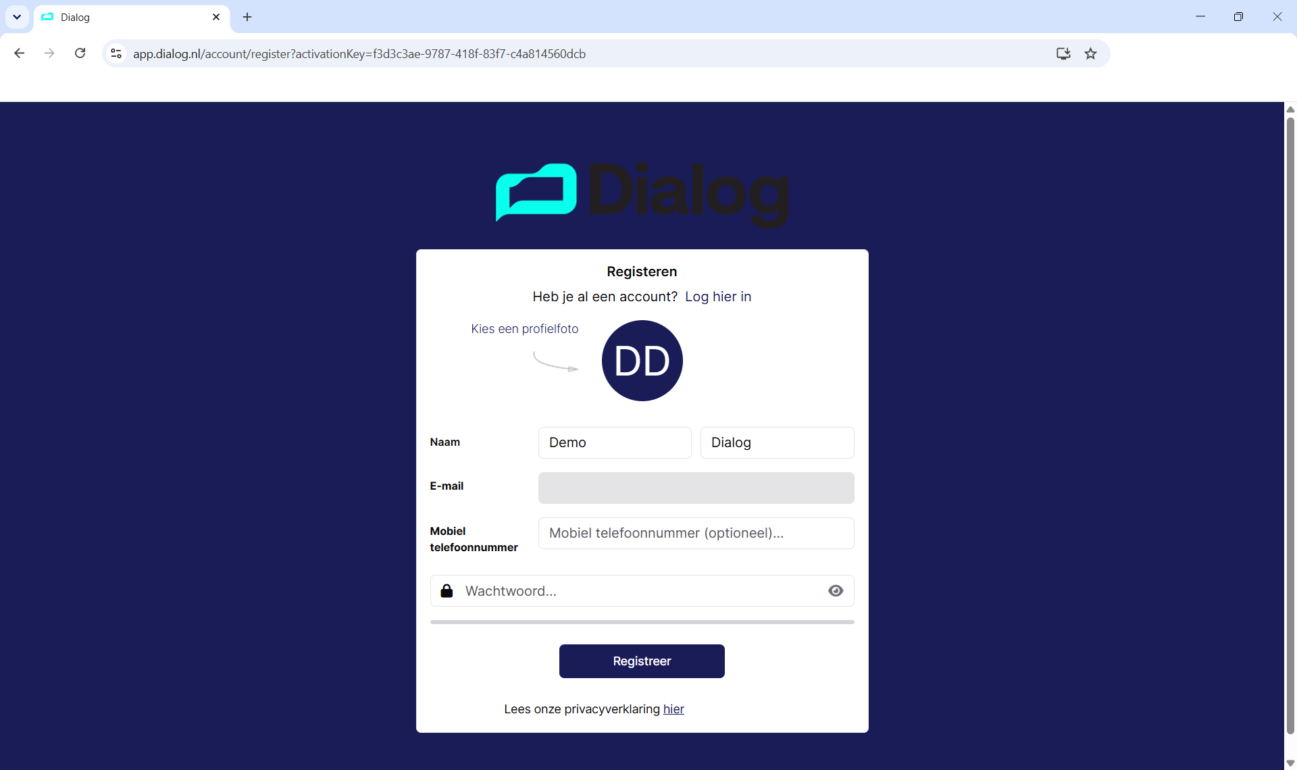Click the first name field containing Demo

pos(615,442)
